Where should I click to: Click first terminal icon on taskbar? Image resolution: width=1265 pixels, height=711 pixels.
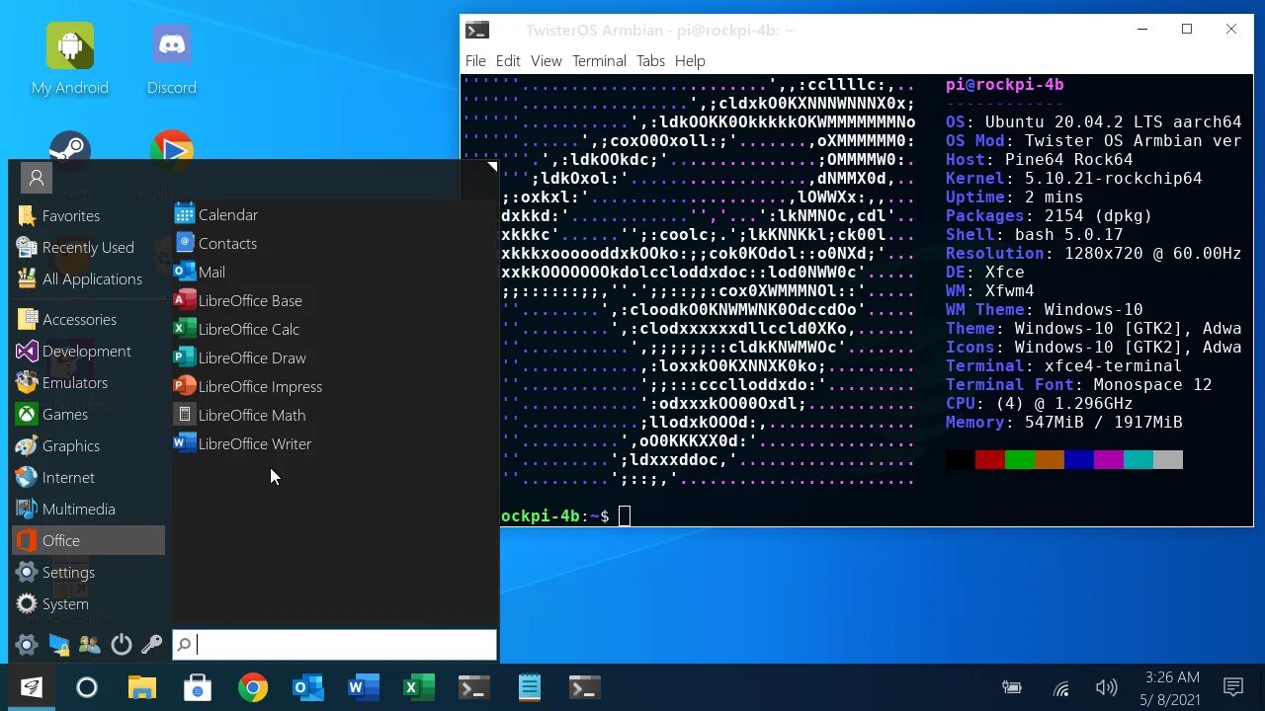(x=474, y=687)
